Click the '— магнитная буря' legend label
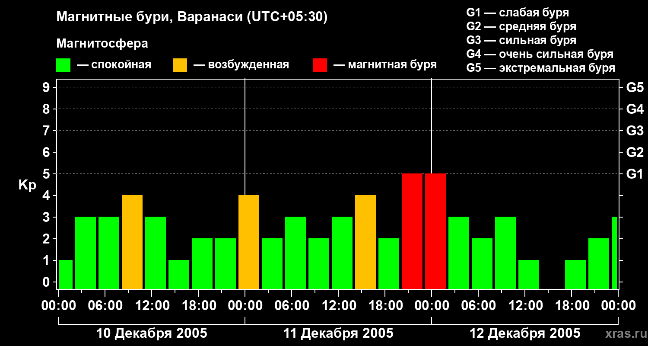The height and width of the screenshot is (346, 648). (x=385, y=65)
